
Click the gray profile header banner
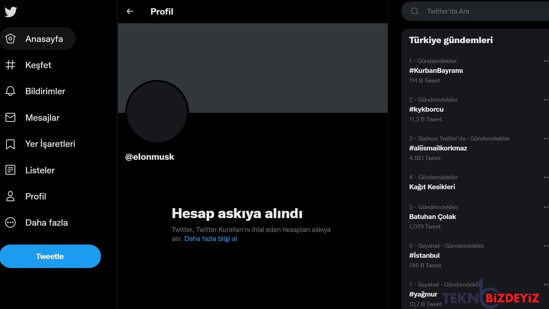(x=253, y=68)
